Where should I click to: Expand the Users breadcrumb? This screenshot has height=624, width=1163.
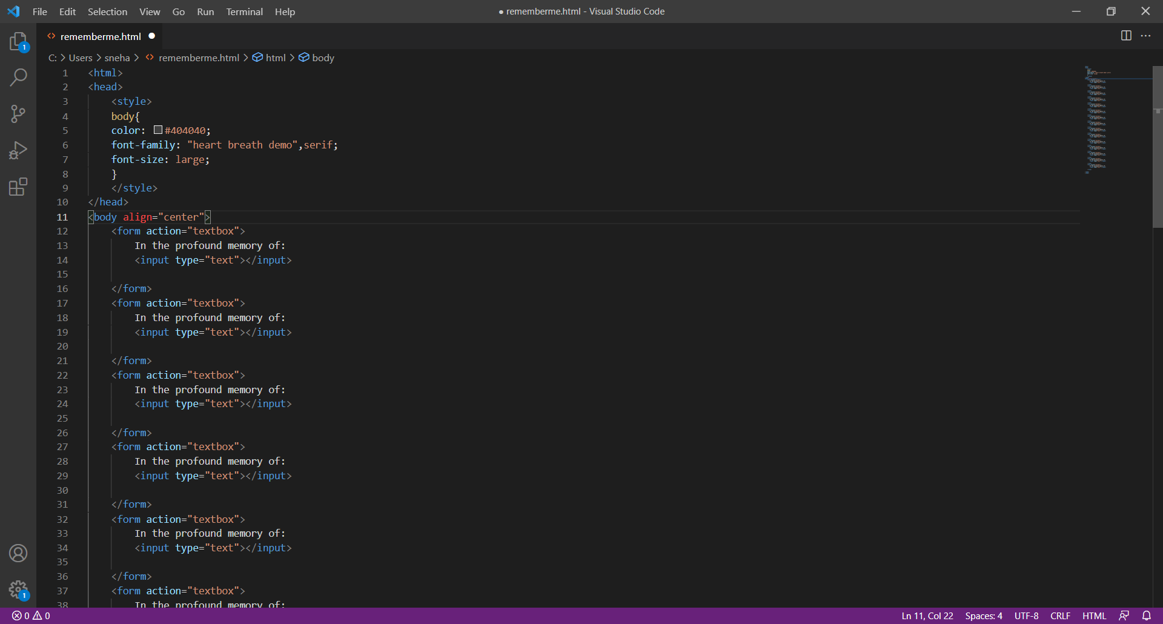click(x=81, y=58)
